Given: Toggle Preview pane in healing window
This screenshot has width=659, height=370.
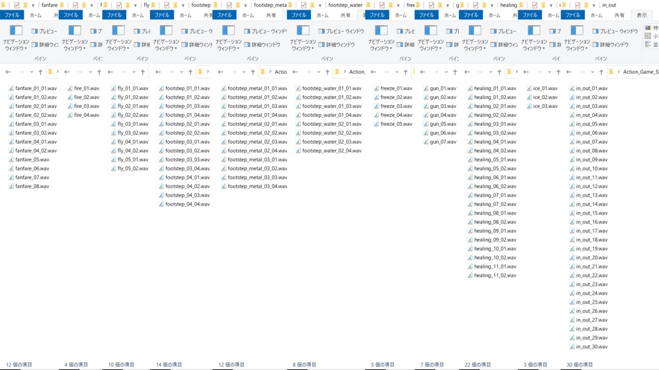Looking at the screenshot, I should click(x=503, y=31).
